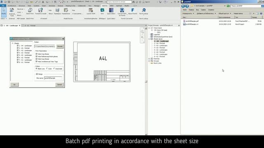
Task: Click the Revit application logo
Action: pyautogui.click(x=2, y=2)
